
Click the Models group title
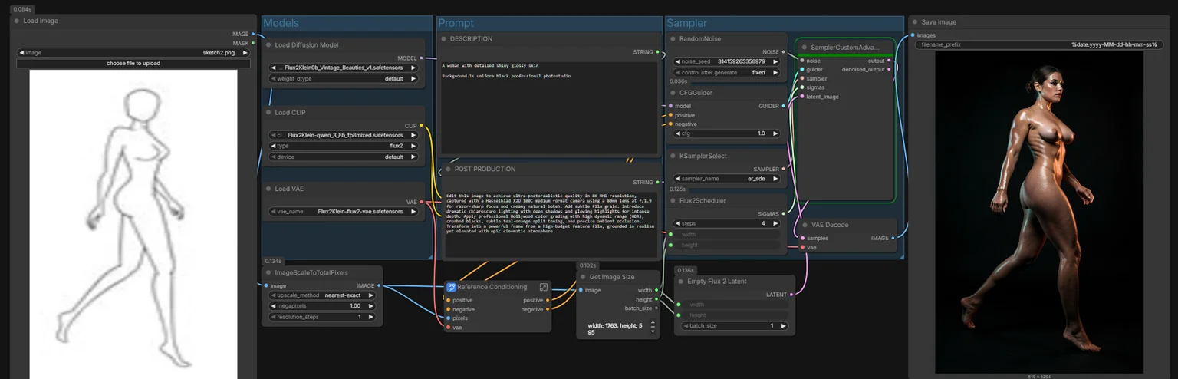click(281, 24)
